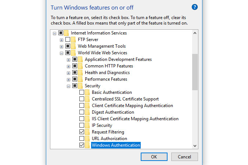Expand the FTP Server tree node
The image size is (248, 165).
point(61,40)
